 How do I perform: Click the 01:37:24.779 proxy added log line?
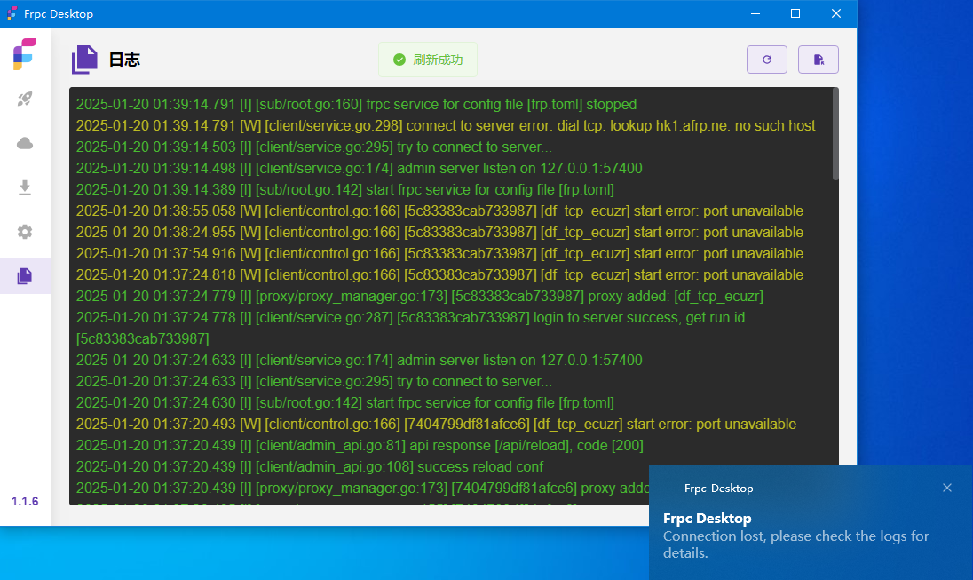[420, 296]
